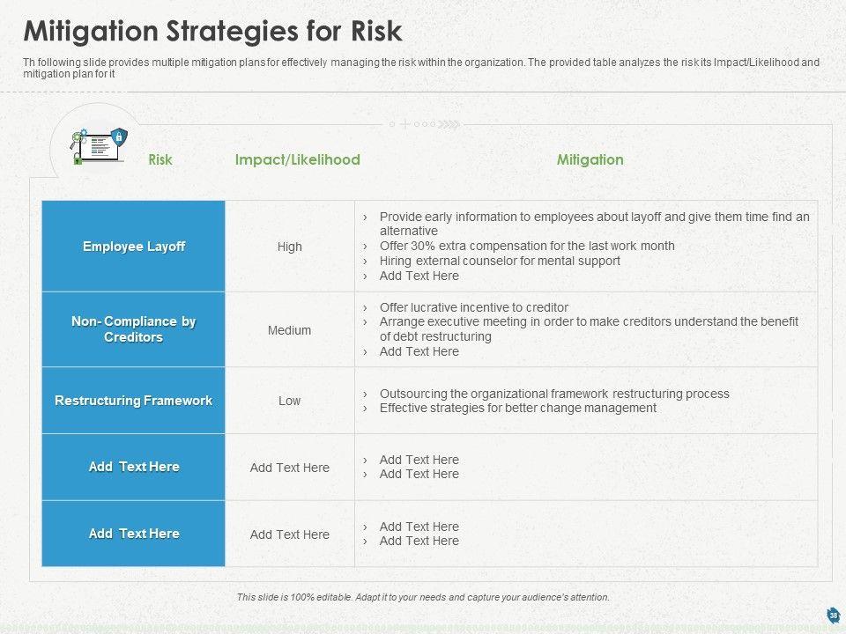
Task: Click the 30% extra compensation bullet
Action: click(x=527, y=246)
